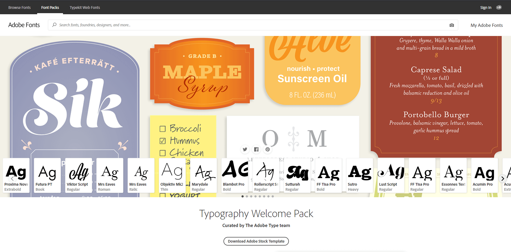Share on Twitter icon
This screenshot has height=252, width=511.
pos(245,149)
